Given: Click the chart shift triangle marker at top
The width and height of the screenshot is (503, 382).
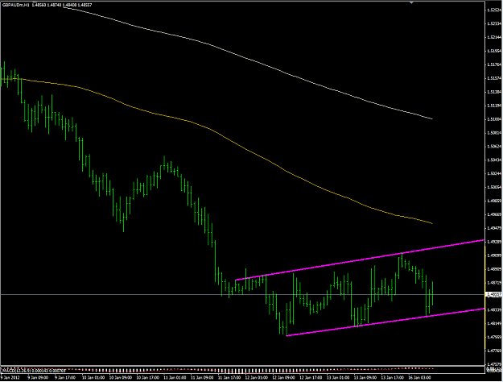Looking at the screenshot, I should [x=411, y=2].
